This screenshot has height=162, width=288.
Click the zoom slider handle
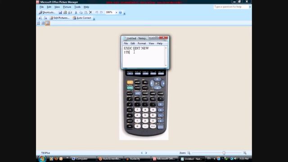click(224, 153)
